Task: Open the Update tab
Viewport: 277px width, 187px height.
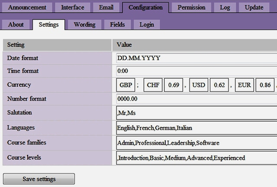Action: coord(254,7)
